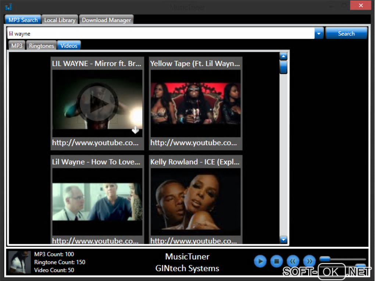The height and width of the screenshot is (281, 375).
Task: Click the scrollbar up arrow in results
Action: click(283, 57)
